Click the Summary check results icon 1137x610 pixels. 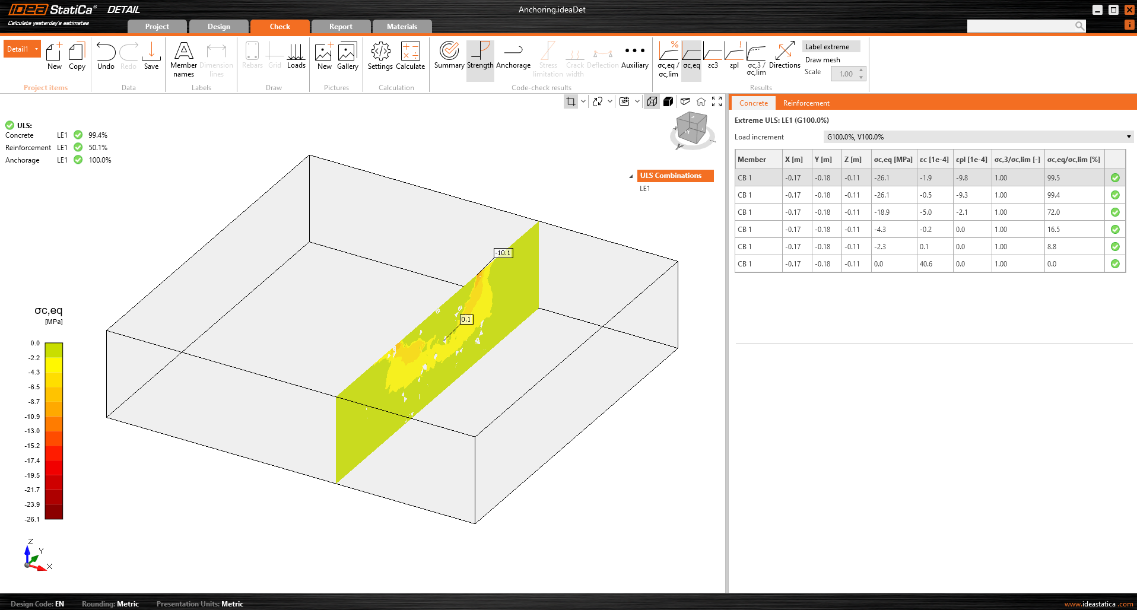coord(449,56)
